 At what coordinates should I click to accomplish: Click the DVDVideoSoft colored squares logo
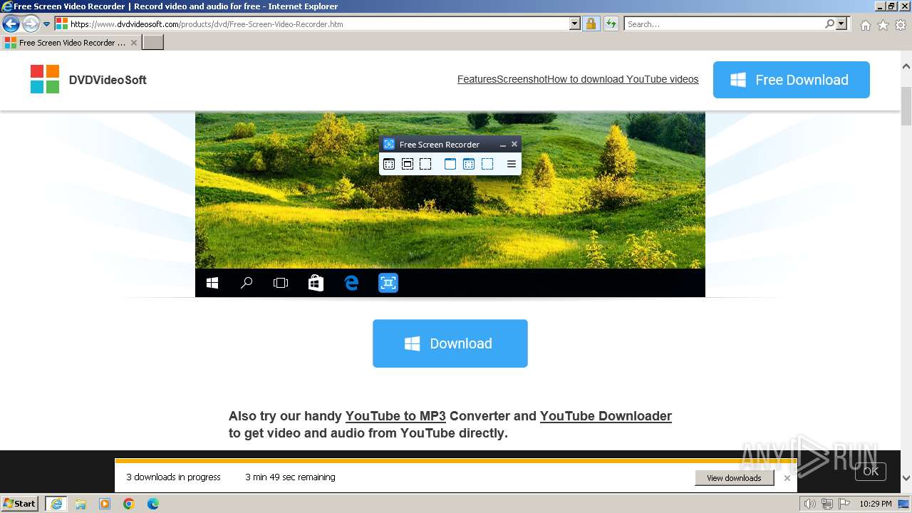point(45,79)
